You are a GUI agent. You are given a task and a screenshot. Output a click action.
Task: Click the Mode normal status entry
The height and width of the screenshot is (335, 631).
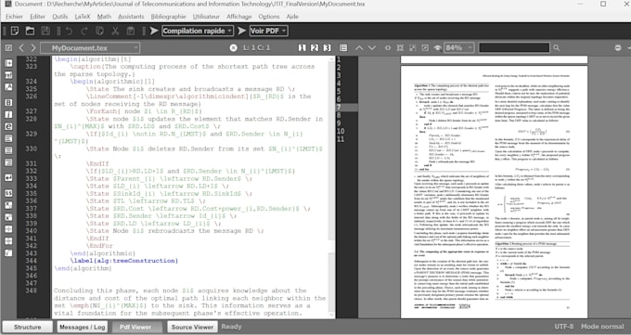pos(602,327)
